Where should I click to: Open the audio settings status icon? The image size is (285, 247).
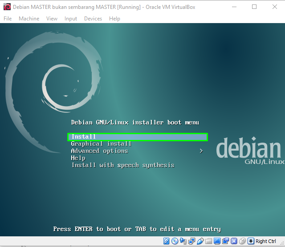pos(183,241)
